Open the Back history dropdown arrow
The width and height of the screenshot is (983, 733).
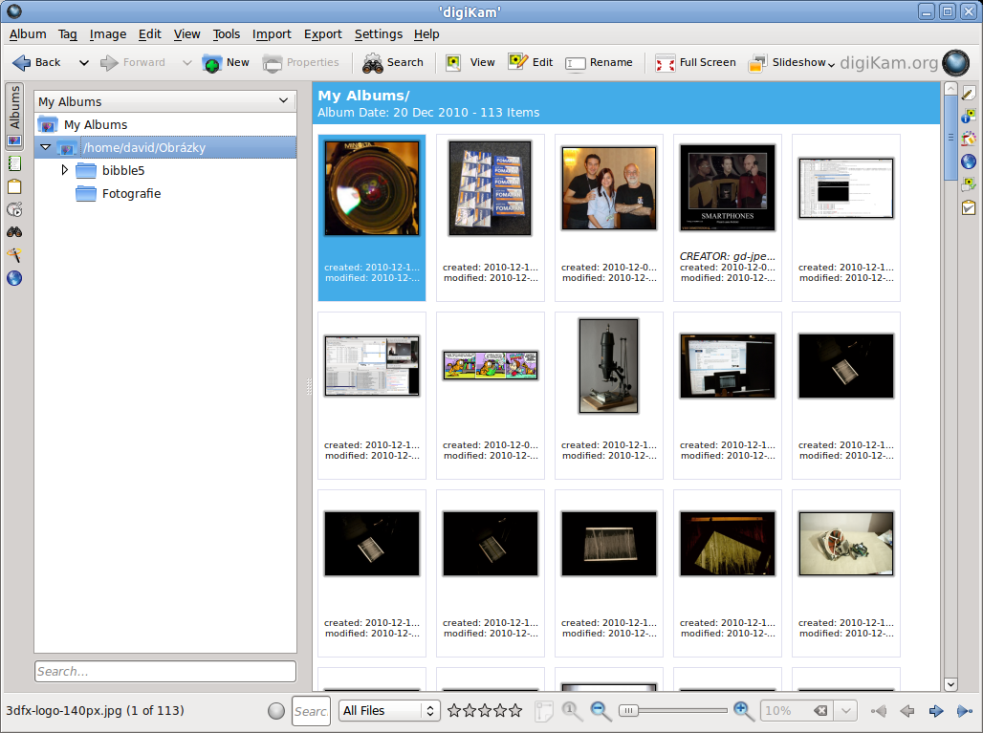83,62
